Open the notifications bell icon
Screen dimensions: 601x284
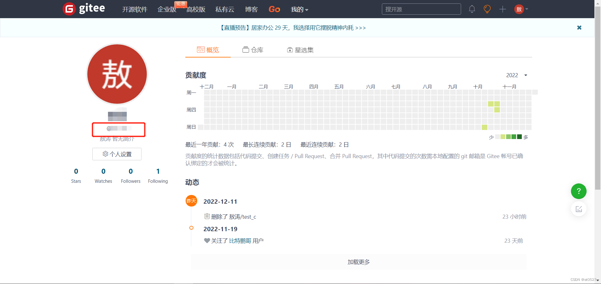[472, 9]
